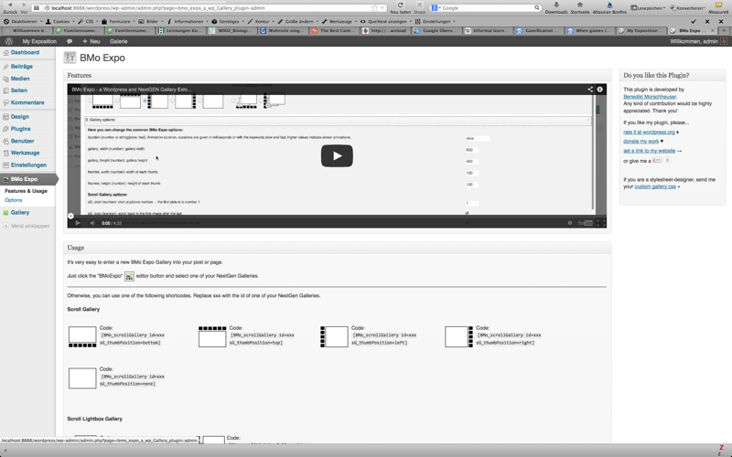732x457 pixels.
Task: Open the WordPress logo menu in the admin bar
Action: pyautogui.click(x=9, y=41)
